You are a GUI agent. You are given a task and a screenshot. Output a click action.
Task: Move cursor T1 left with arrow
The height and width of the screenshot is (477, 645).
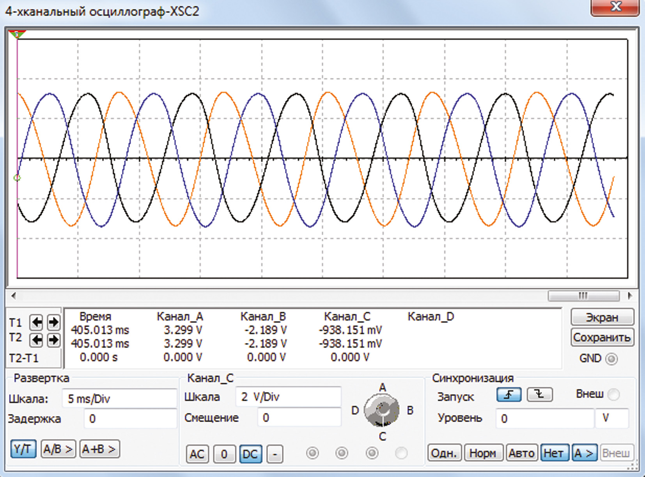pos(36,322)
